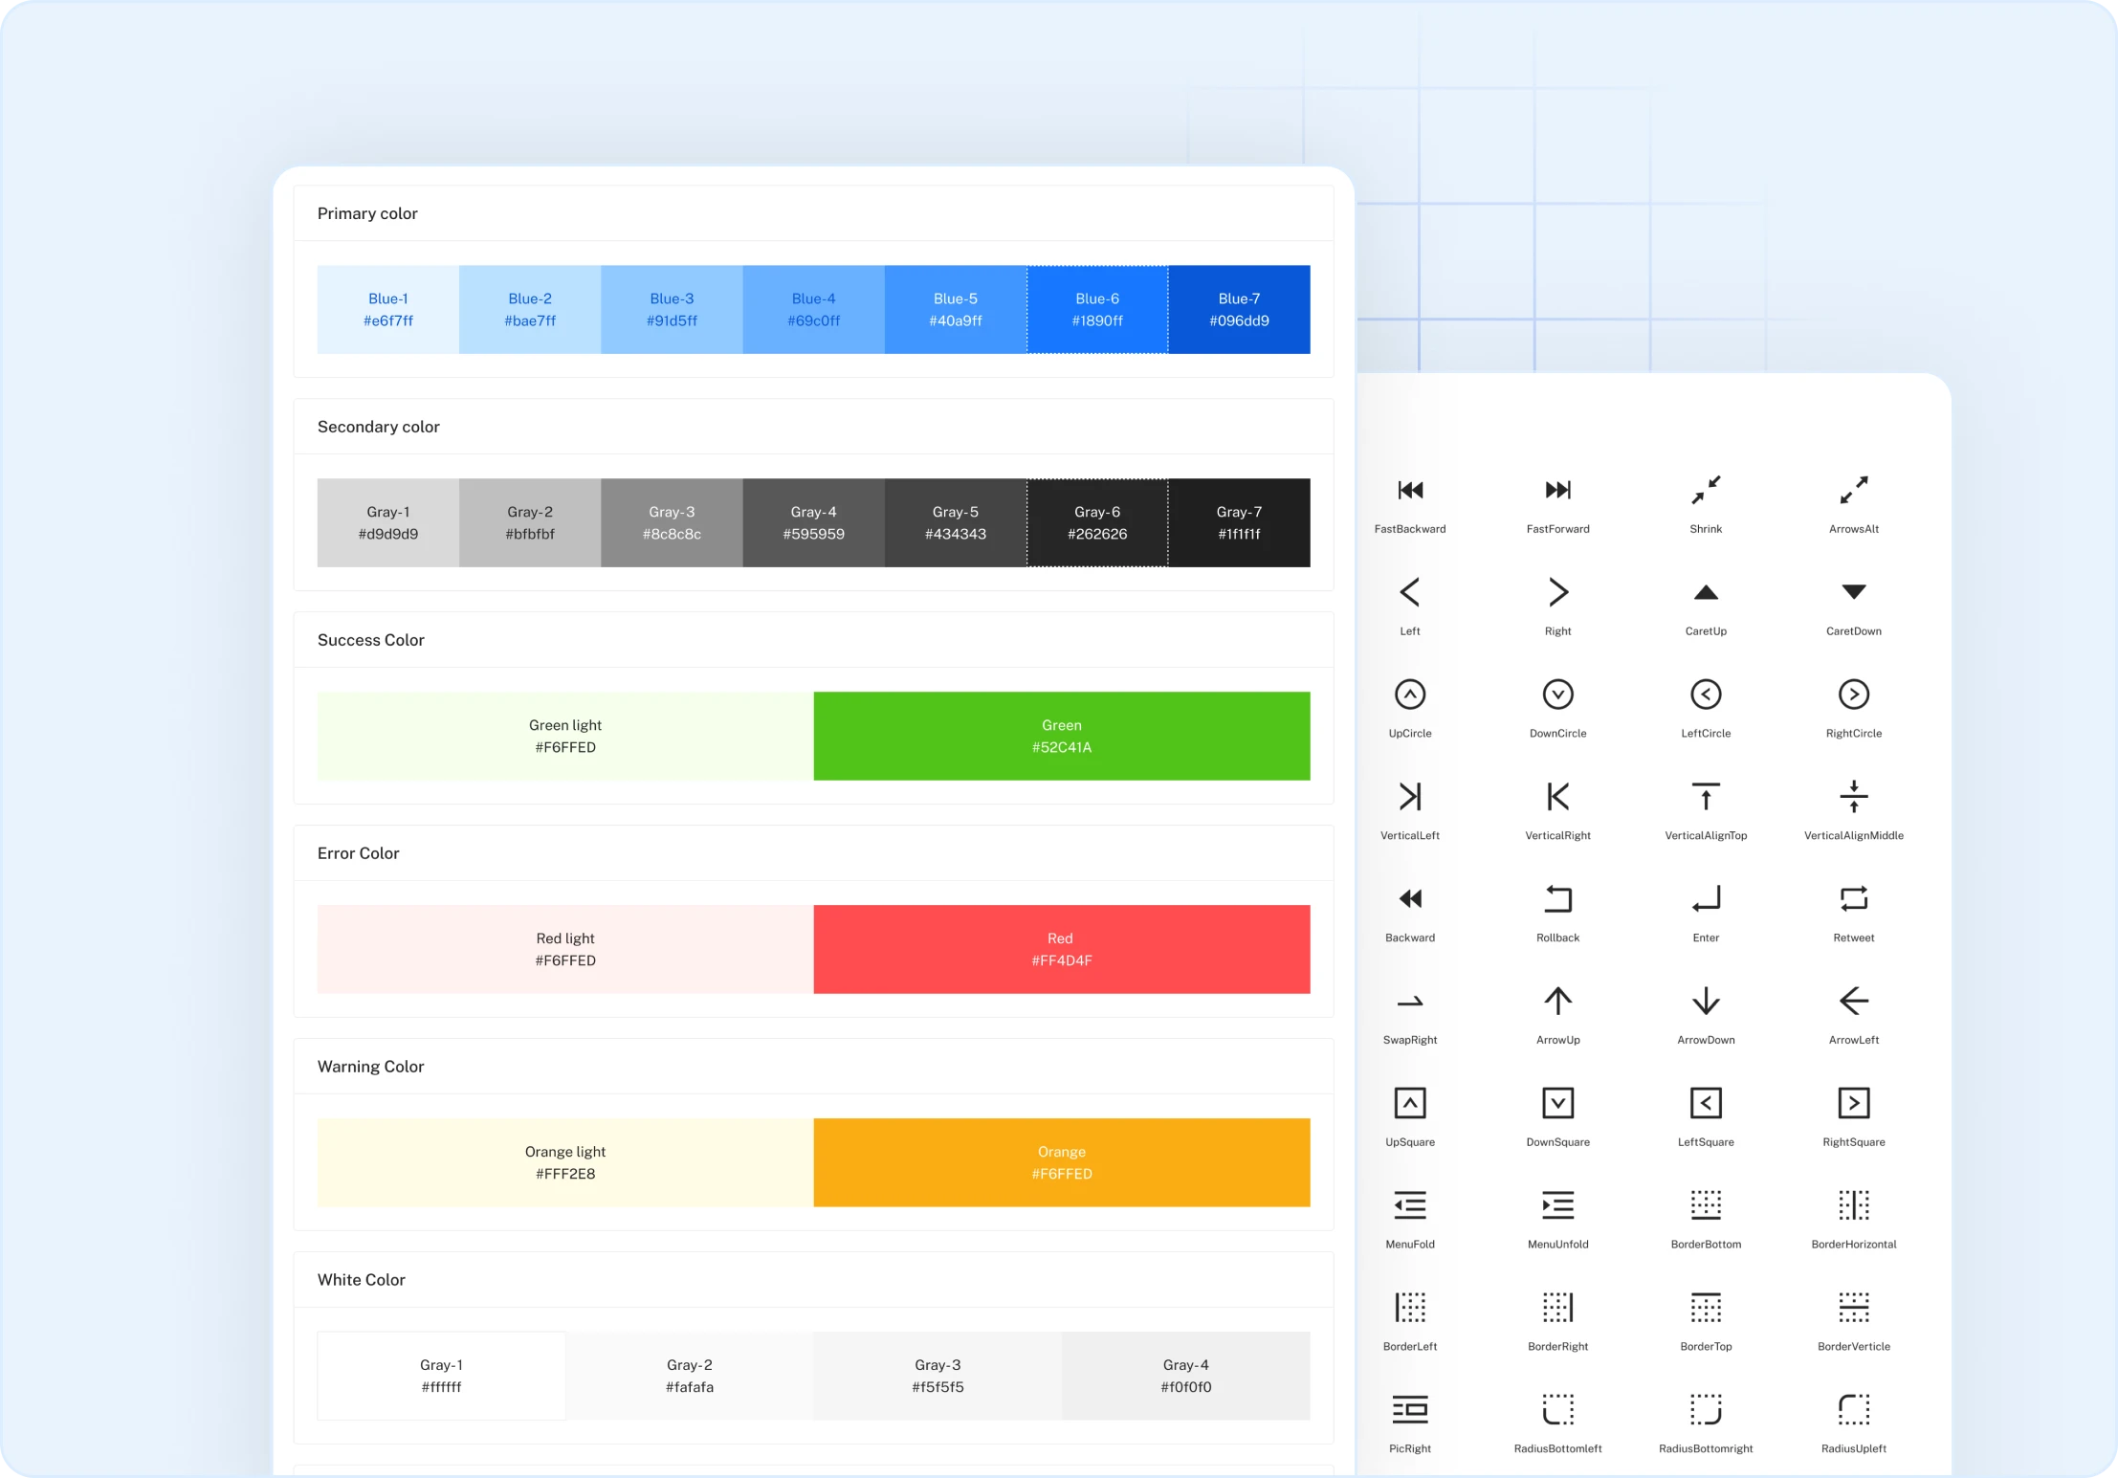Viewport: 2118px width, 1478px height.
Task: Click the CaretDown triangle icon
Action: [x=1853, y=592]
